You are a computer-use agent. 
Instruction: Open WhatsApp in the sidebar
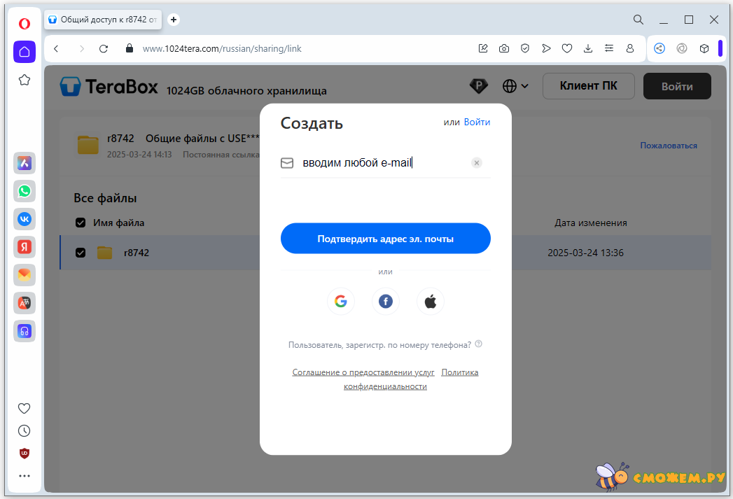tap(25, 191)
